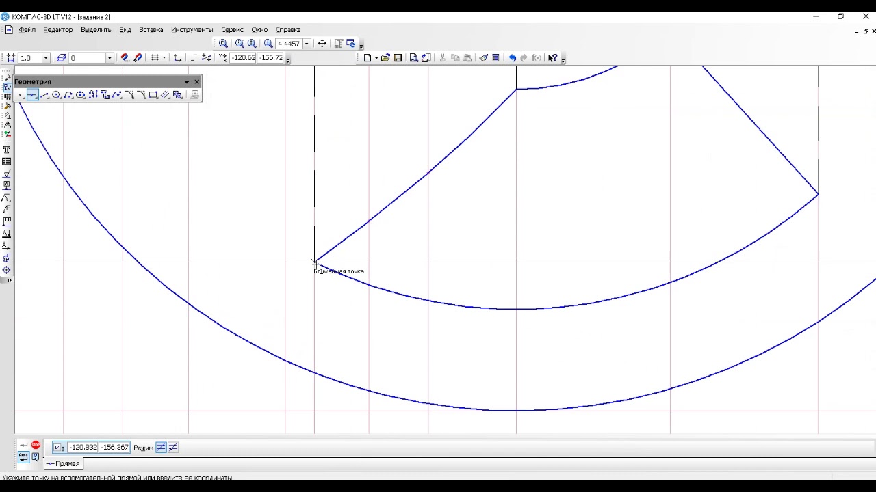Viewport: 876px width, 492px height.
Task: Select the auxiliary line tool in Геометрия
Action: [x=32, y=95]
